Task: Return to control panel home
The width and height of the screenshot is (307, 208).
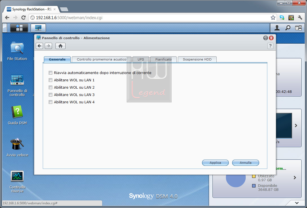Action: click(x=60, y=46)
